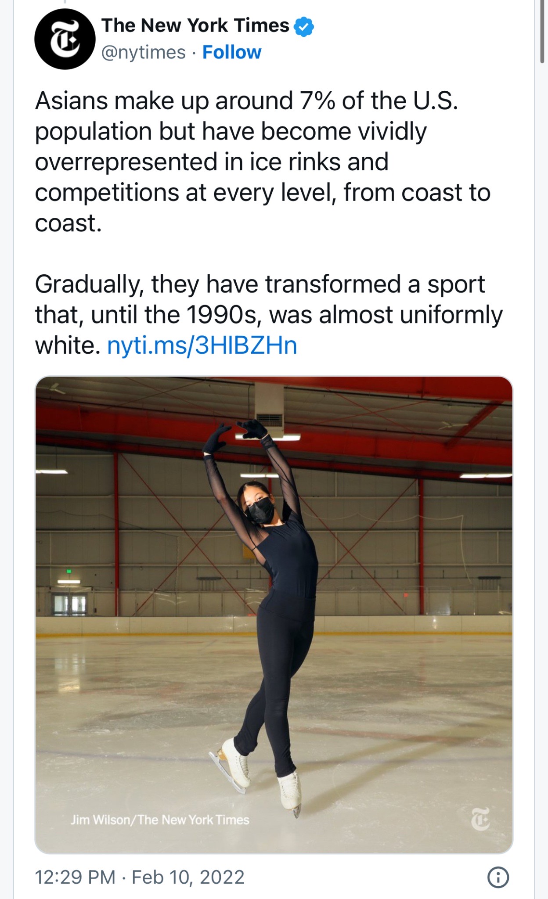
Task: Follow the @nytimes account
Action: (x=231, y=52)
